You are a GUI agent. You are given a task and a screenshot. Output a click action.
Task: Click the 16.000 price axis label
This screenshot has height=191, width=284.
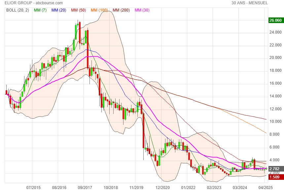click(x=275, y=83)
